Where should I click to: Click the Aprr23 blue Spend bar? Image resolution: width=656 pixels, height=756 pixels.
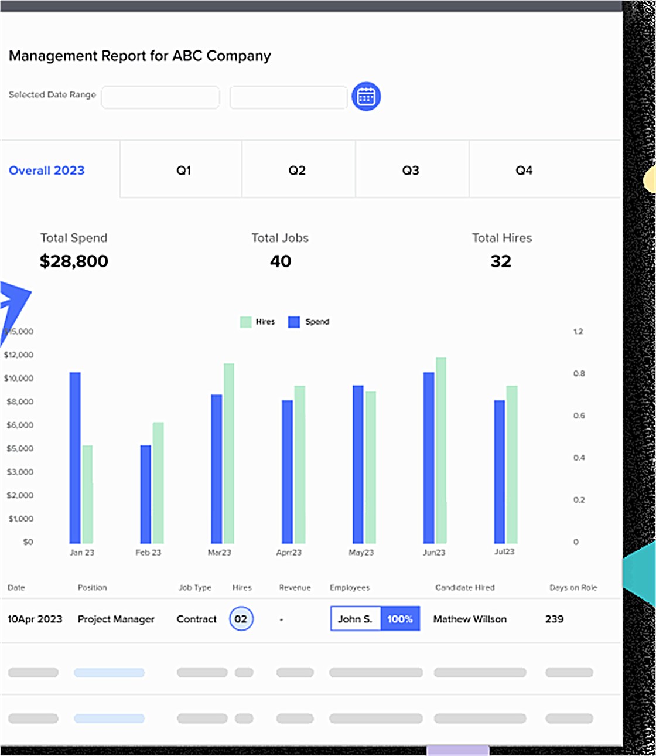[288, 472]
